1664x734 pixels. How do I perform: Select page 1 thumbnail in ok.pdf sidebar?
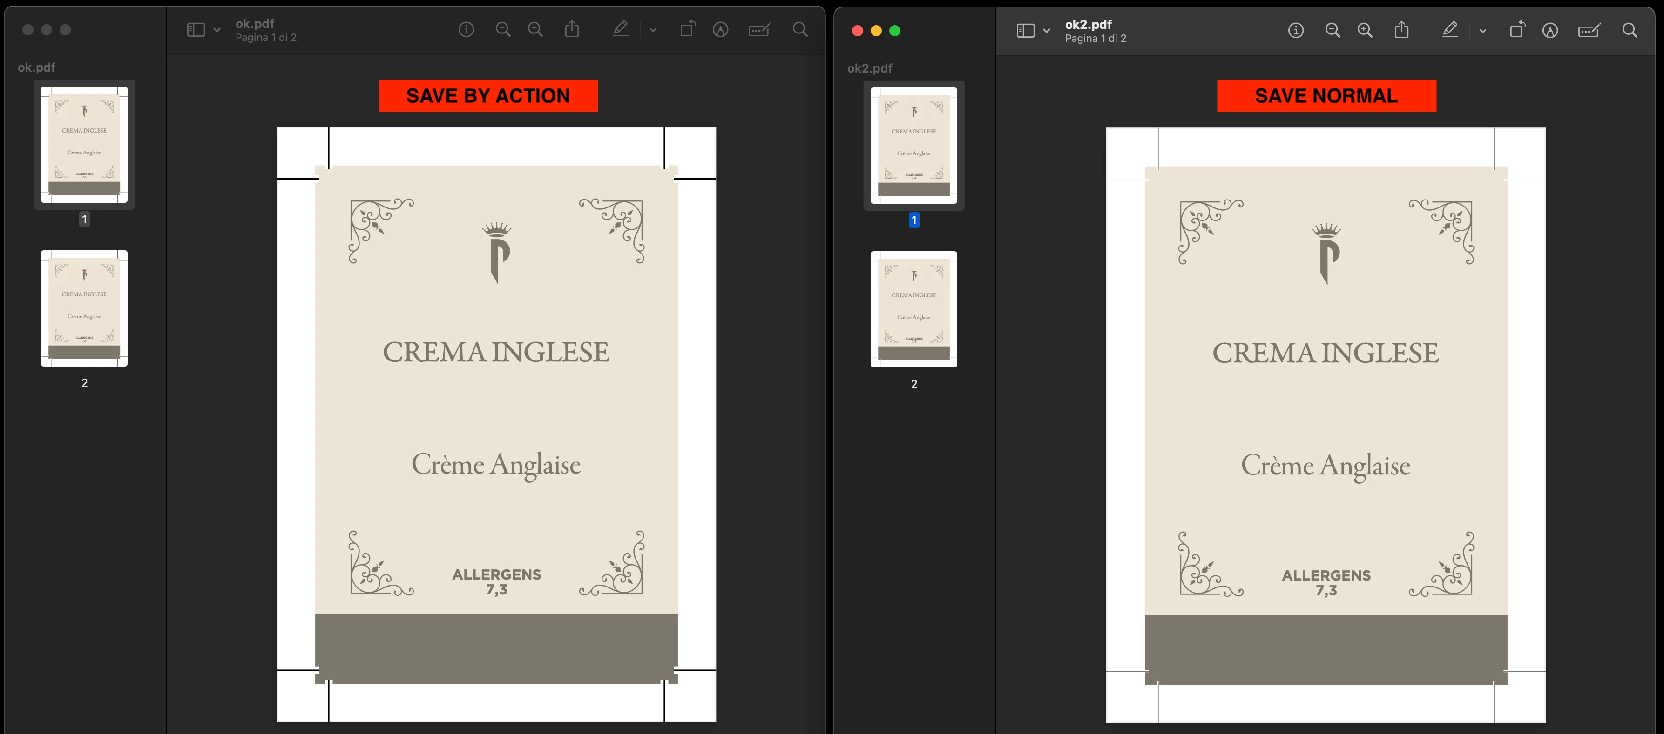click(84, 145)
